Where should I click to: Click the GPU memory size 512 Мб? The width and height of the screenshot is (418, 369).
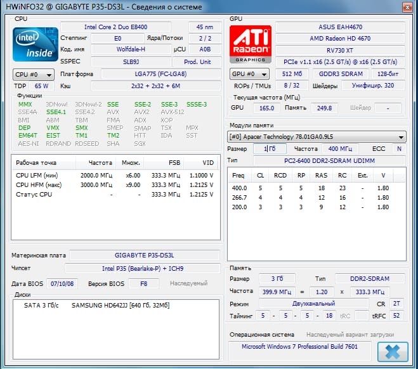point(292,74)
